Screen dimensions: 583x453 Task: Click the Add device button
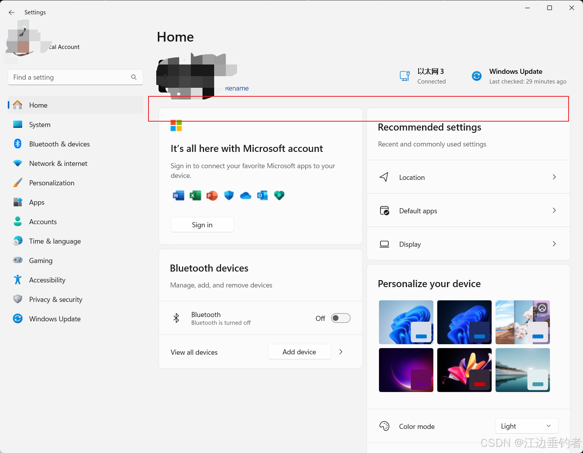point(299,352)
